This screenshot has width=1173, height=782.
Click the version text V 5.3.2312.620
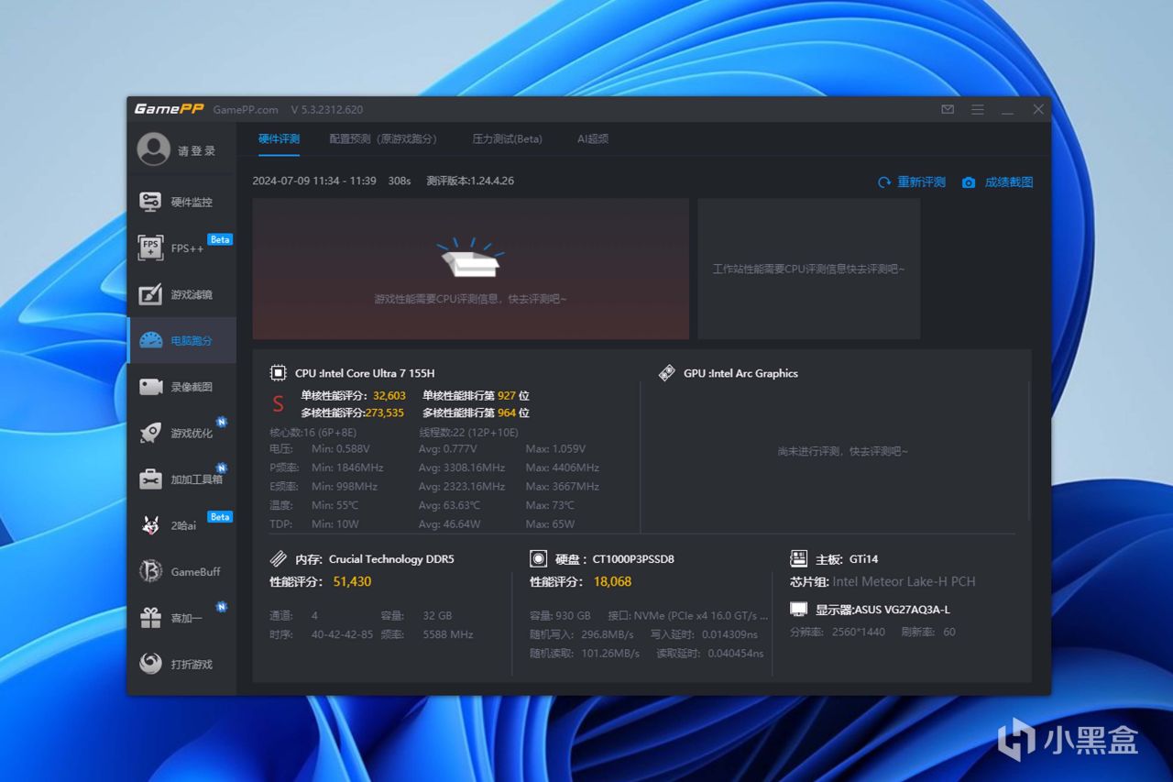point(327,110)
